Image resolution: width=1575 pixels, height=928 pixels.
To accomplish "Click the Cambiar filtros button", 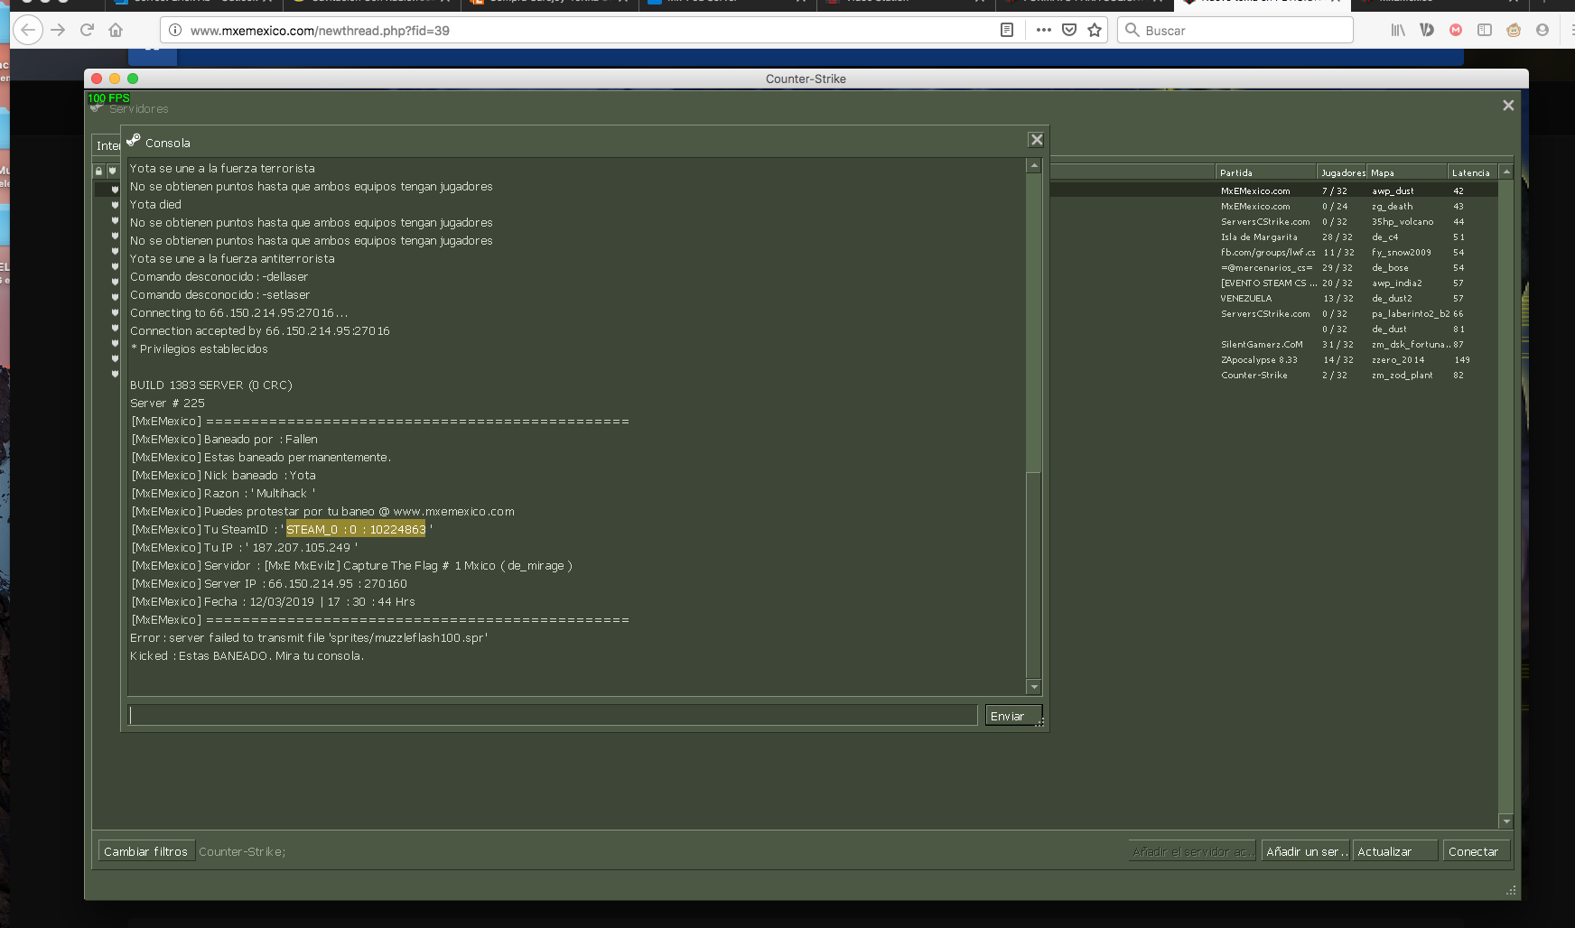I will (x=145, y=851).
